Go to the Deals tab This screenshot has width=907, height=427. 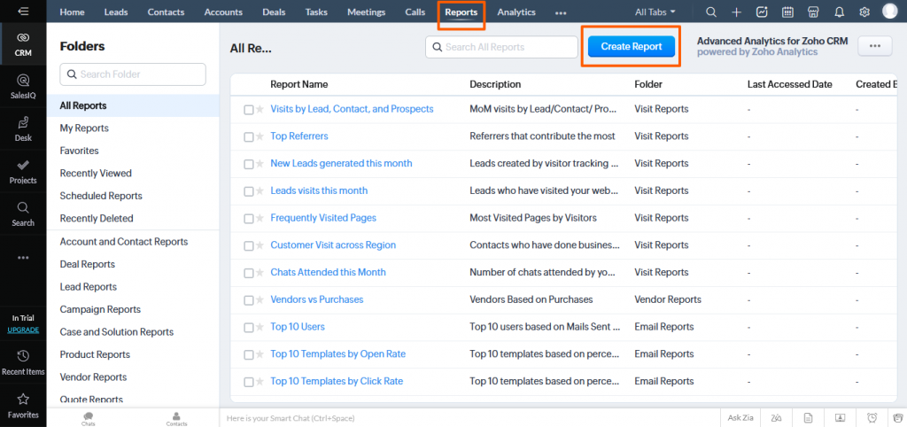(x=275, y=12)
